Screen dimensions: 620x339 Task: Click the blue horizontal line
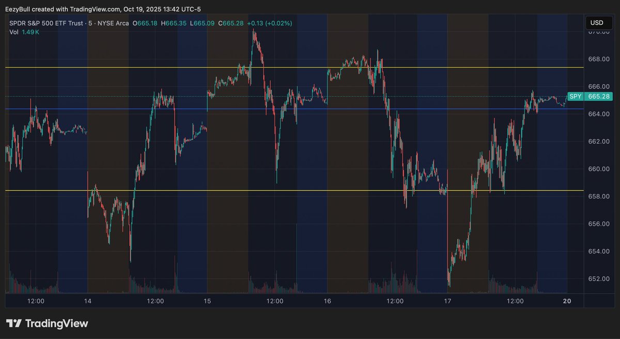(x=295, y=109)
